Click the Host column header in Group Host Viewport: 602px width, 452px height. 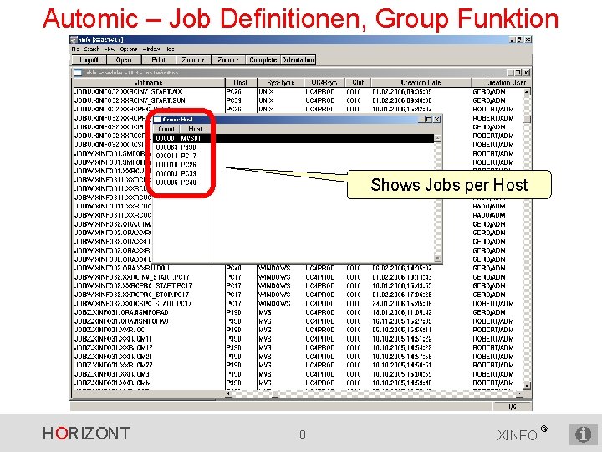[x=196, y=129]
